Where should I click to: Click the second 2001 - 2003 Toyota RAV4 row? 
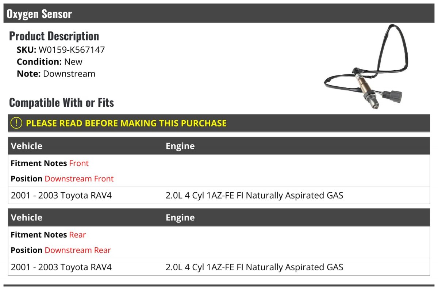pyautogui.click(x=219, y=267)
